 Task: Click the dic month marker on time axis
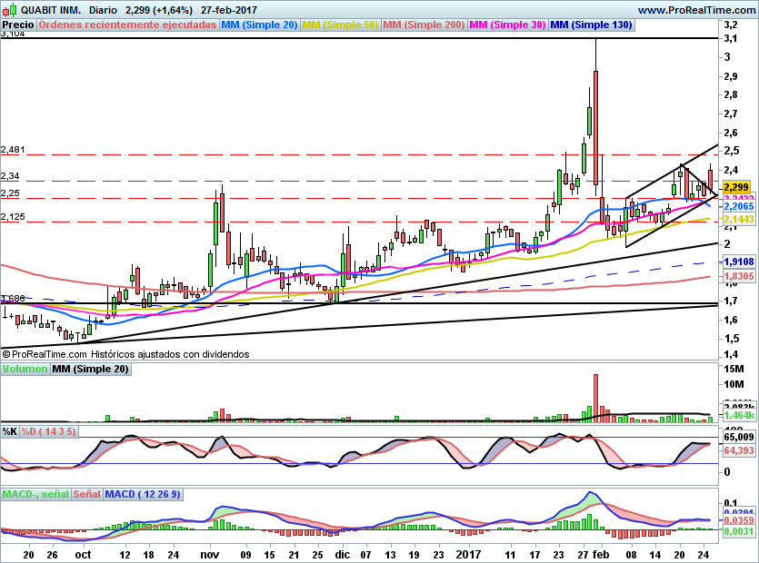(342, 555)
